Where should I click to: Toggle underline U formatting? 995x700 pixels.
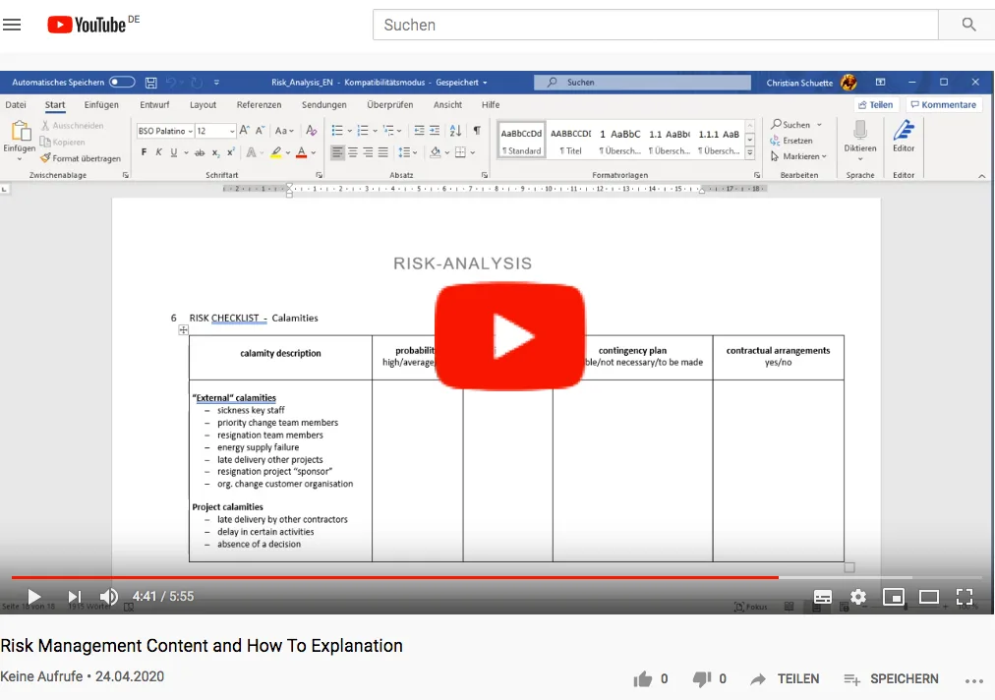tap(173, 152)
